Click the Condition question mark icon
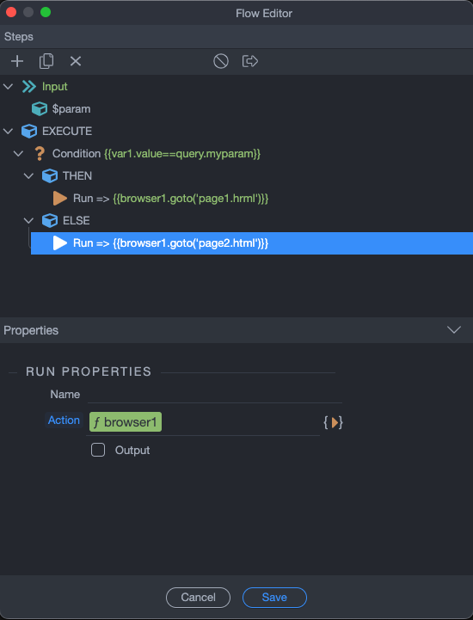Viewport: 473px width, 620px height. pyautogui.click(x=40, y=153)
